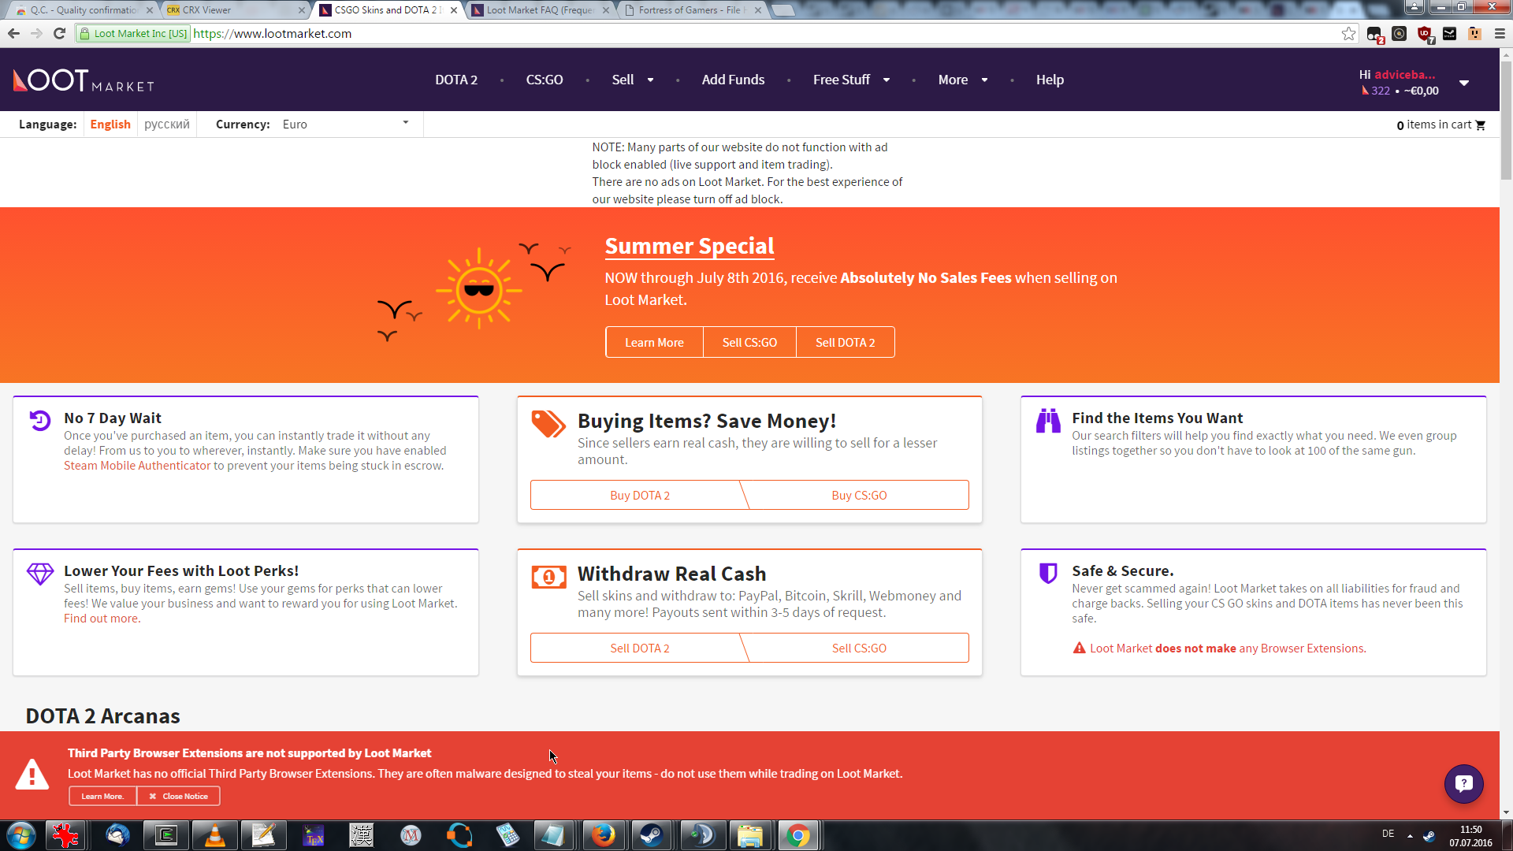
Task: Open Chrome menu hamburger icon
Action: click(1500, 34)
